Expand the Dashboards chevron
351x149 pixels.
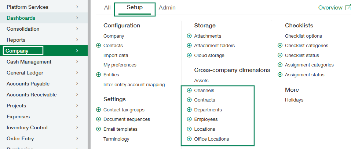click(77, 18)
